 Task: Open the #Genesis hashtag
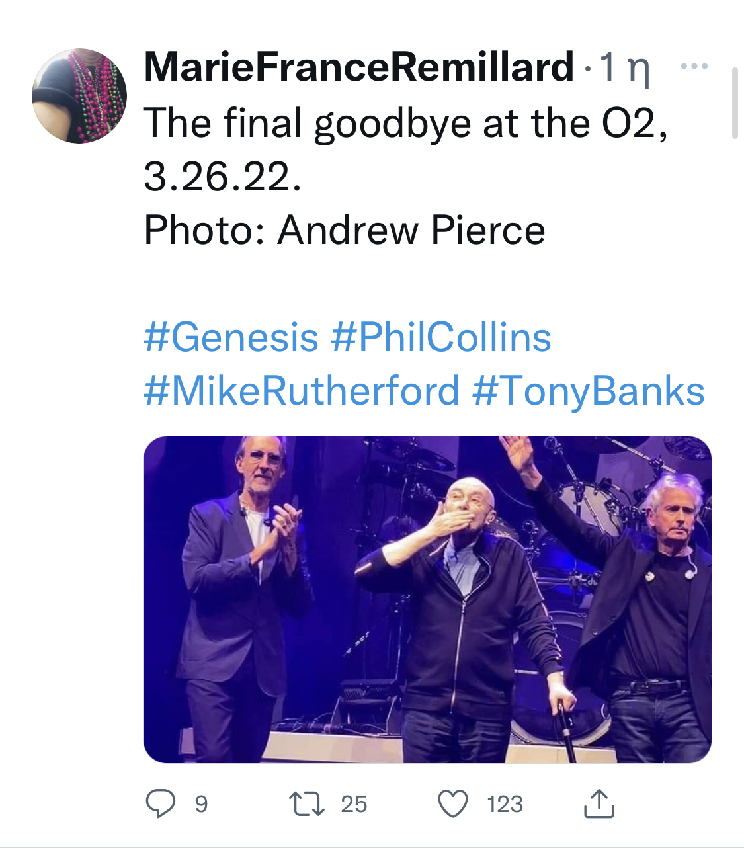pyautogui.click(x=231, y=337)
